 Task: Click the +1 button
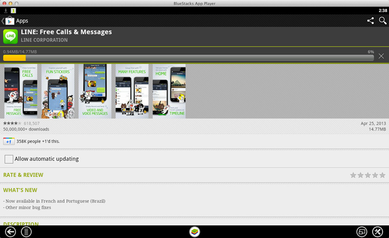point(9,141)
